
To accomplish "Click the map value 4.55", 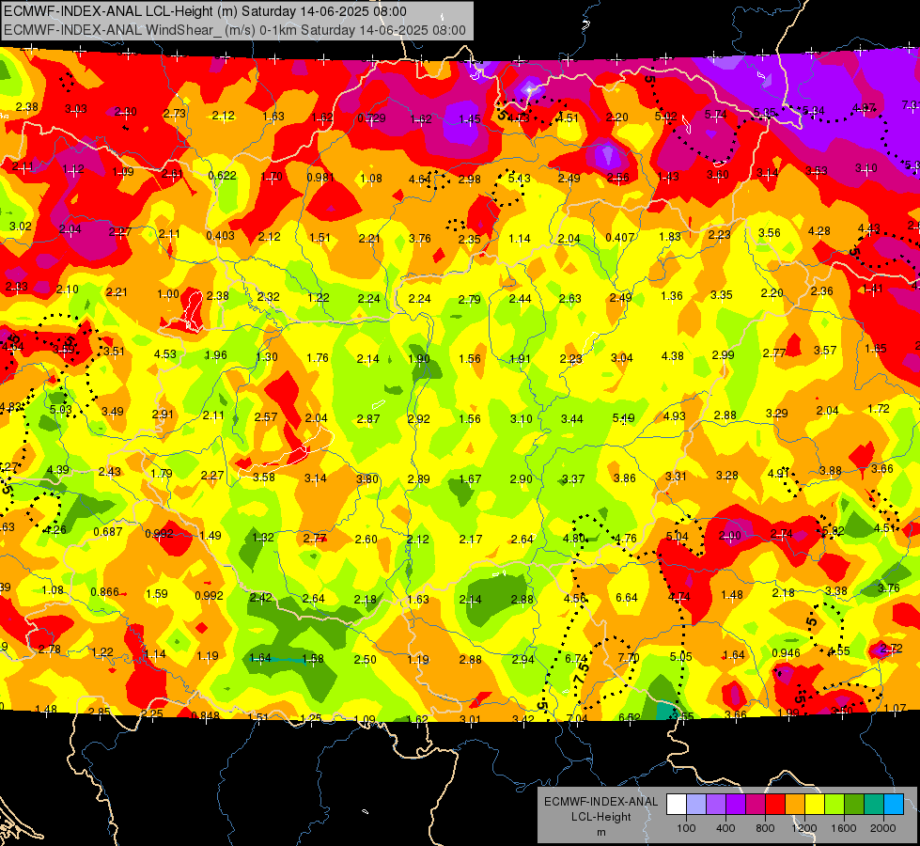I will 839,650.
